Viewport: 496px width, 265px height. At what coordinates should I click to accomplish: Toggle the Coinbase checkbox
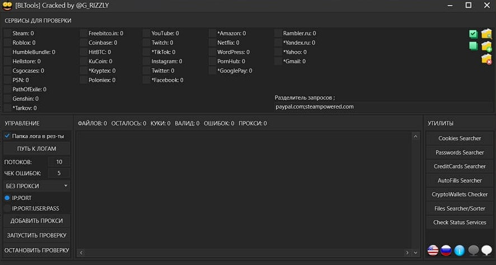click(83, 43)
